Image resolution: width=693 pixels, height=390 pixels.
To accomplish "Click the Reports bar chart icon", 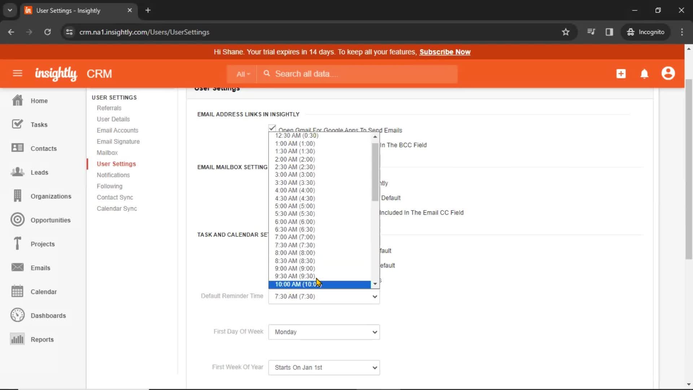I will coord(17,339).
